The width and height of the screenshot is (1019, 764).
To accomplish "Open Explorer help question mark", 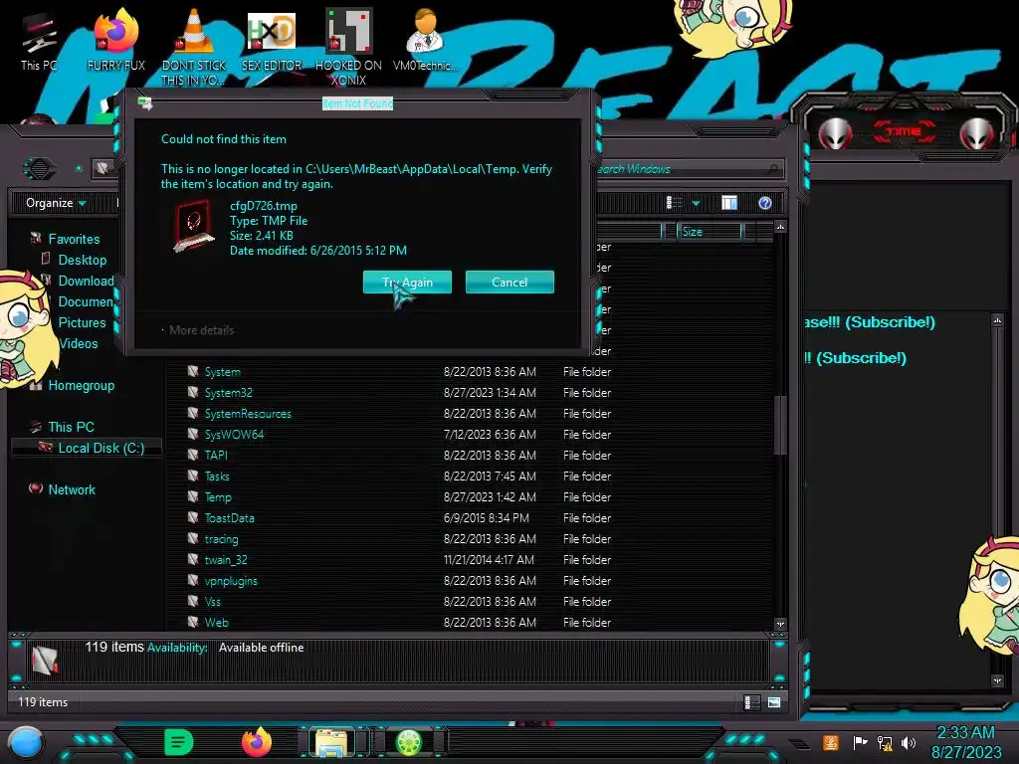I will point(765,203).
